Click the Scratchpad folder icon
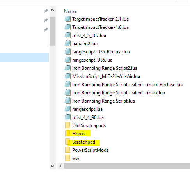The width and height of the screenshot is (190, 179). pos(67,142)
